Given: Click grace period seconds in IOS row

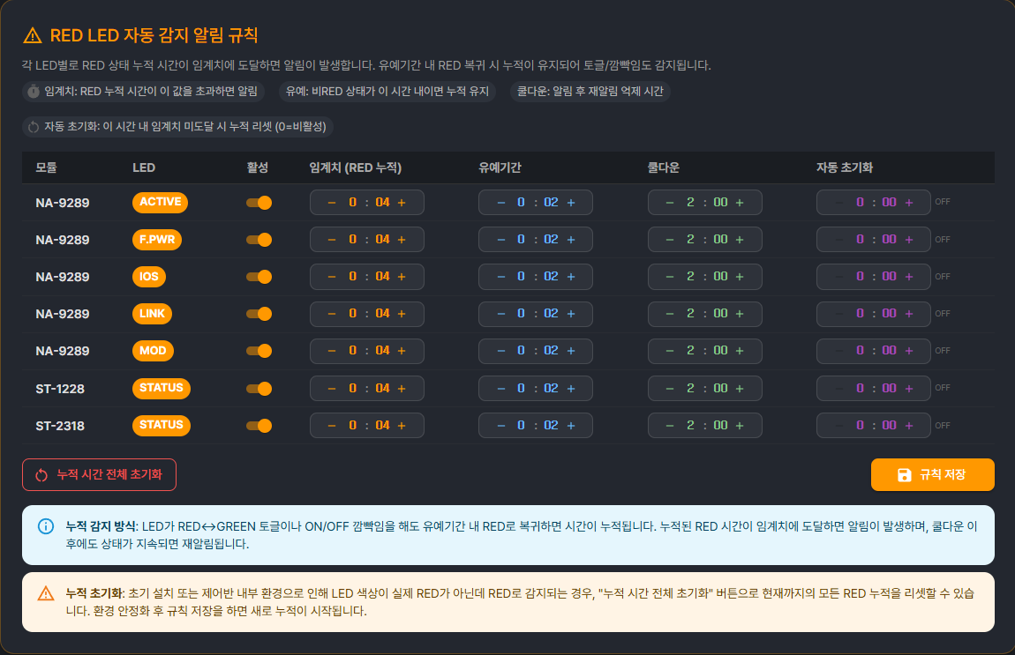Looking at the screenshot, I should coord(551,276).
